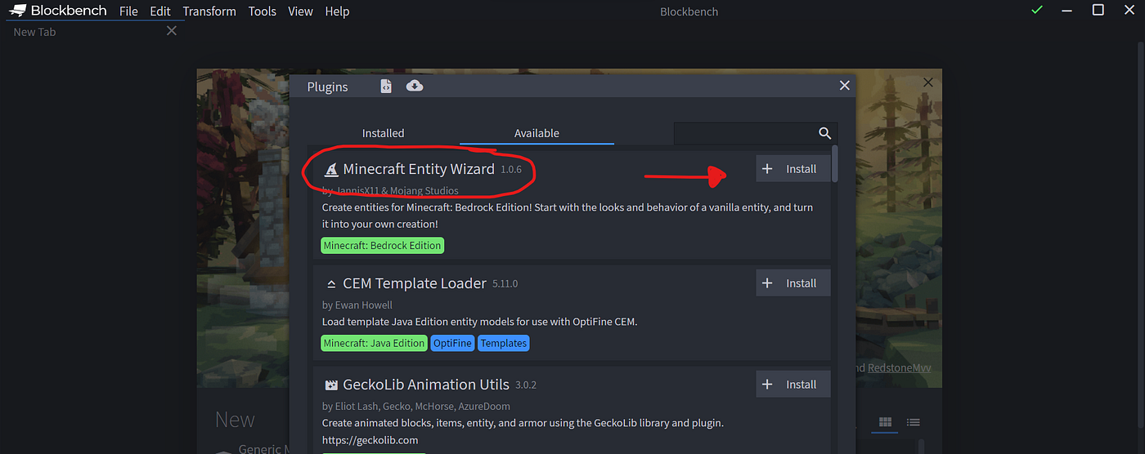1145x454 pixels.
Task: Install the GeckoLib Animation Utils plugin
Action: pos(792,385)
